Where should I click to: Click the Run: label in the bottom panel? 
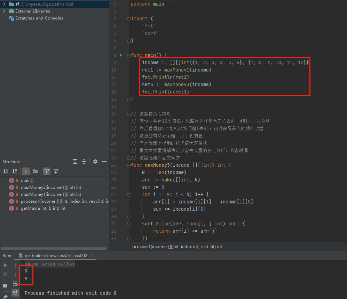(7, 255)
